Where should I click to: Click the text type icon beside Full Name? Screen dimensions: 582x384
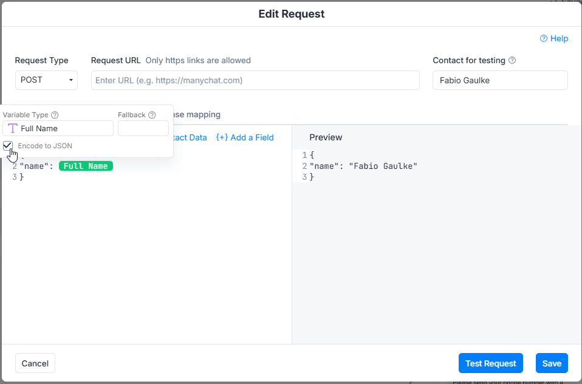13,128
